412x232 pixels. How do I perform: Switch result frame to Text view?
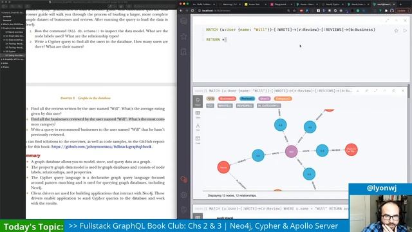coord(198,127)
